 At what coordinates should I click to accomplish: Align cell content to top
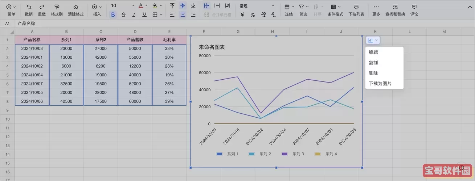tap(172, 6)
